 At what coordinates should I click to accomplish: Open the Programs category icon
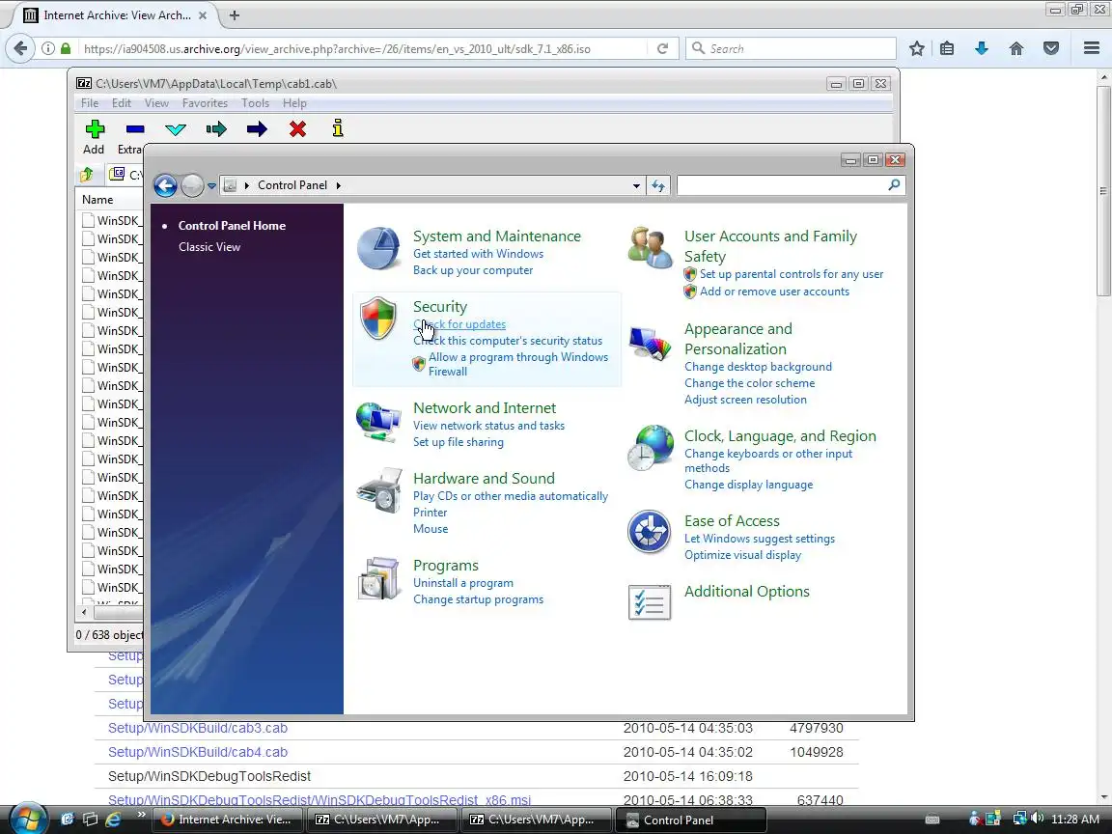click(379, 579)
